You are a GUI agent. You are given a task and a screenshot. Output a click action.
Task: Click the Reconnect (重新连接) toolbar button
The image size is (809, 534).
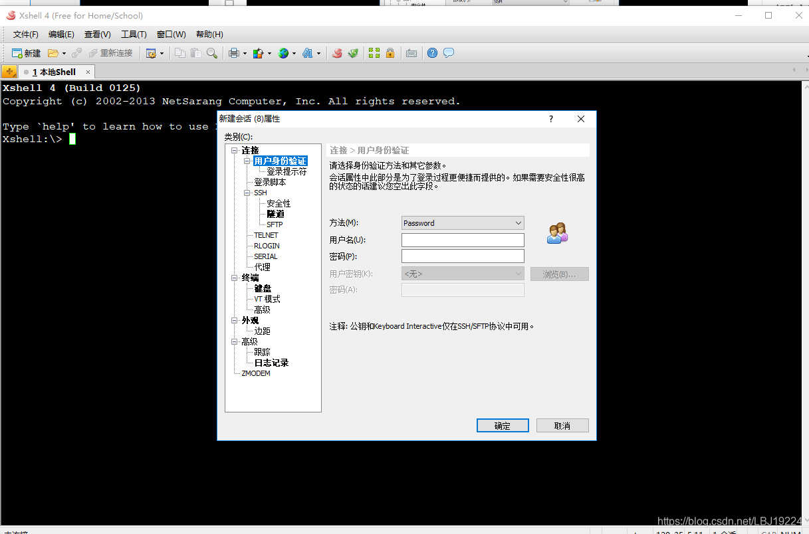click(x=110, y=53)
